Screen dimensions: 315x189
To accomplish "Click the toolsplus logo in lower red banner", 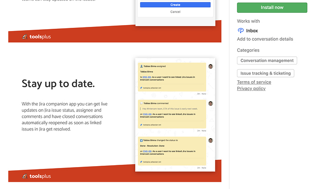I will coord(37,176).
